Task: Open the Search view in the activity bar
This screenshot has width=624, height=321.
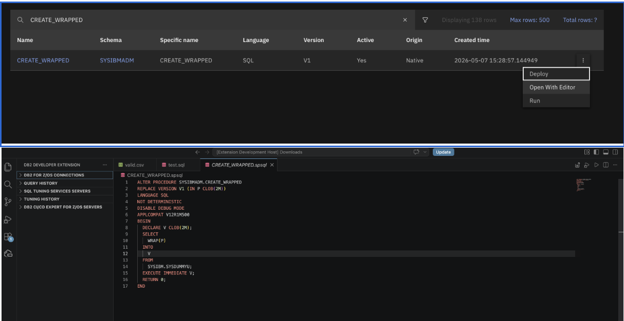Action: tap(8, 184)
